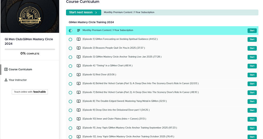Click the Your Instructor person icon

click(x=6, y=80)
